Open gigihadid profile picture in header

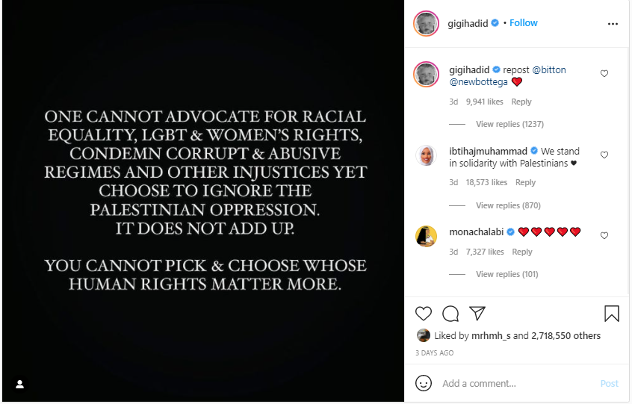[x=426, y=23]
